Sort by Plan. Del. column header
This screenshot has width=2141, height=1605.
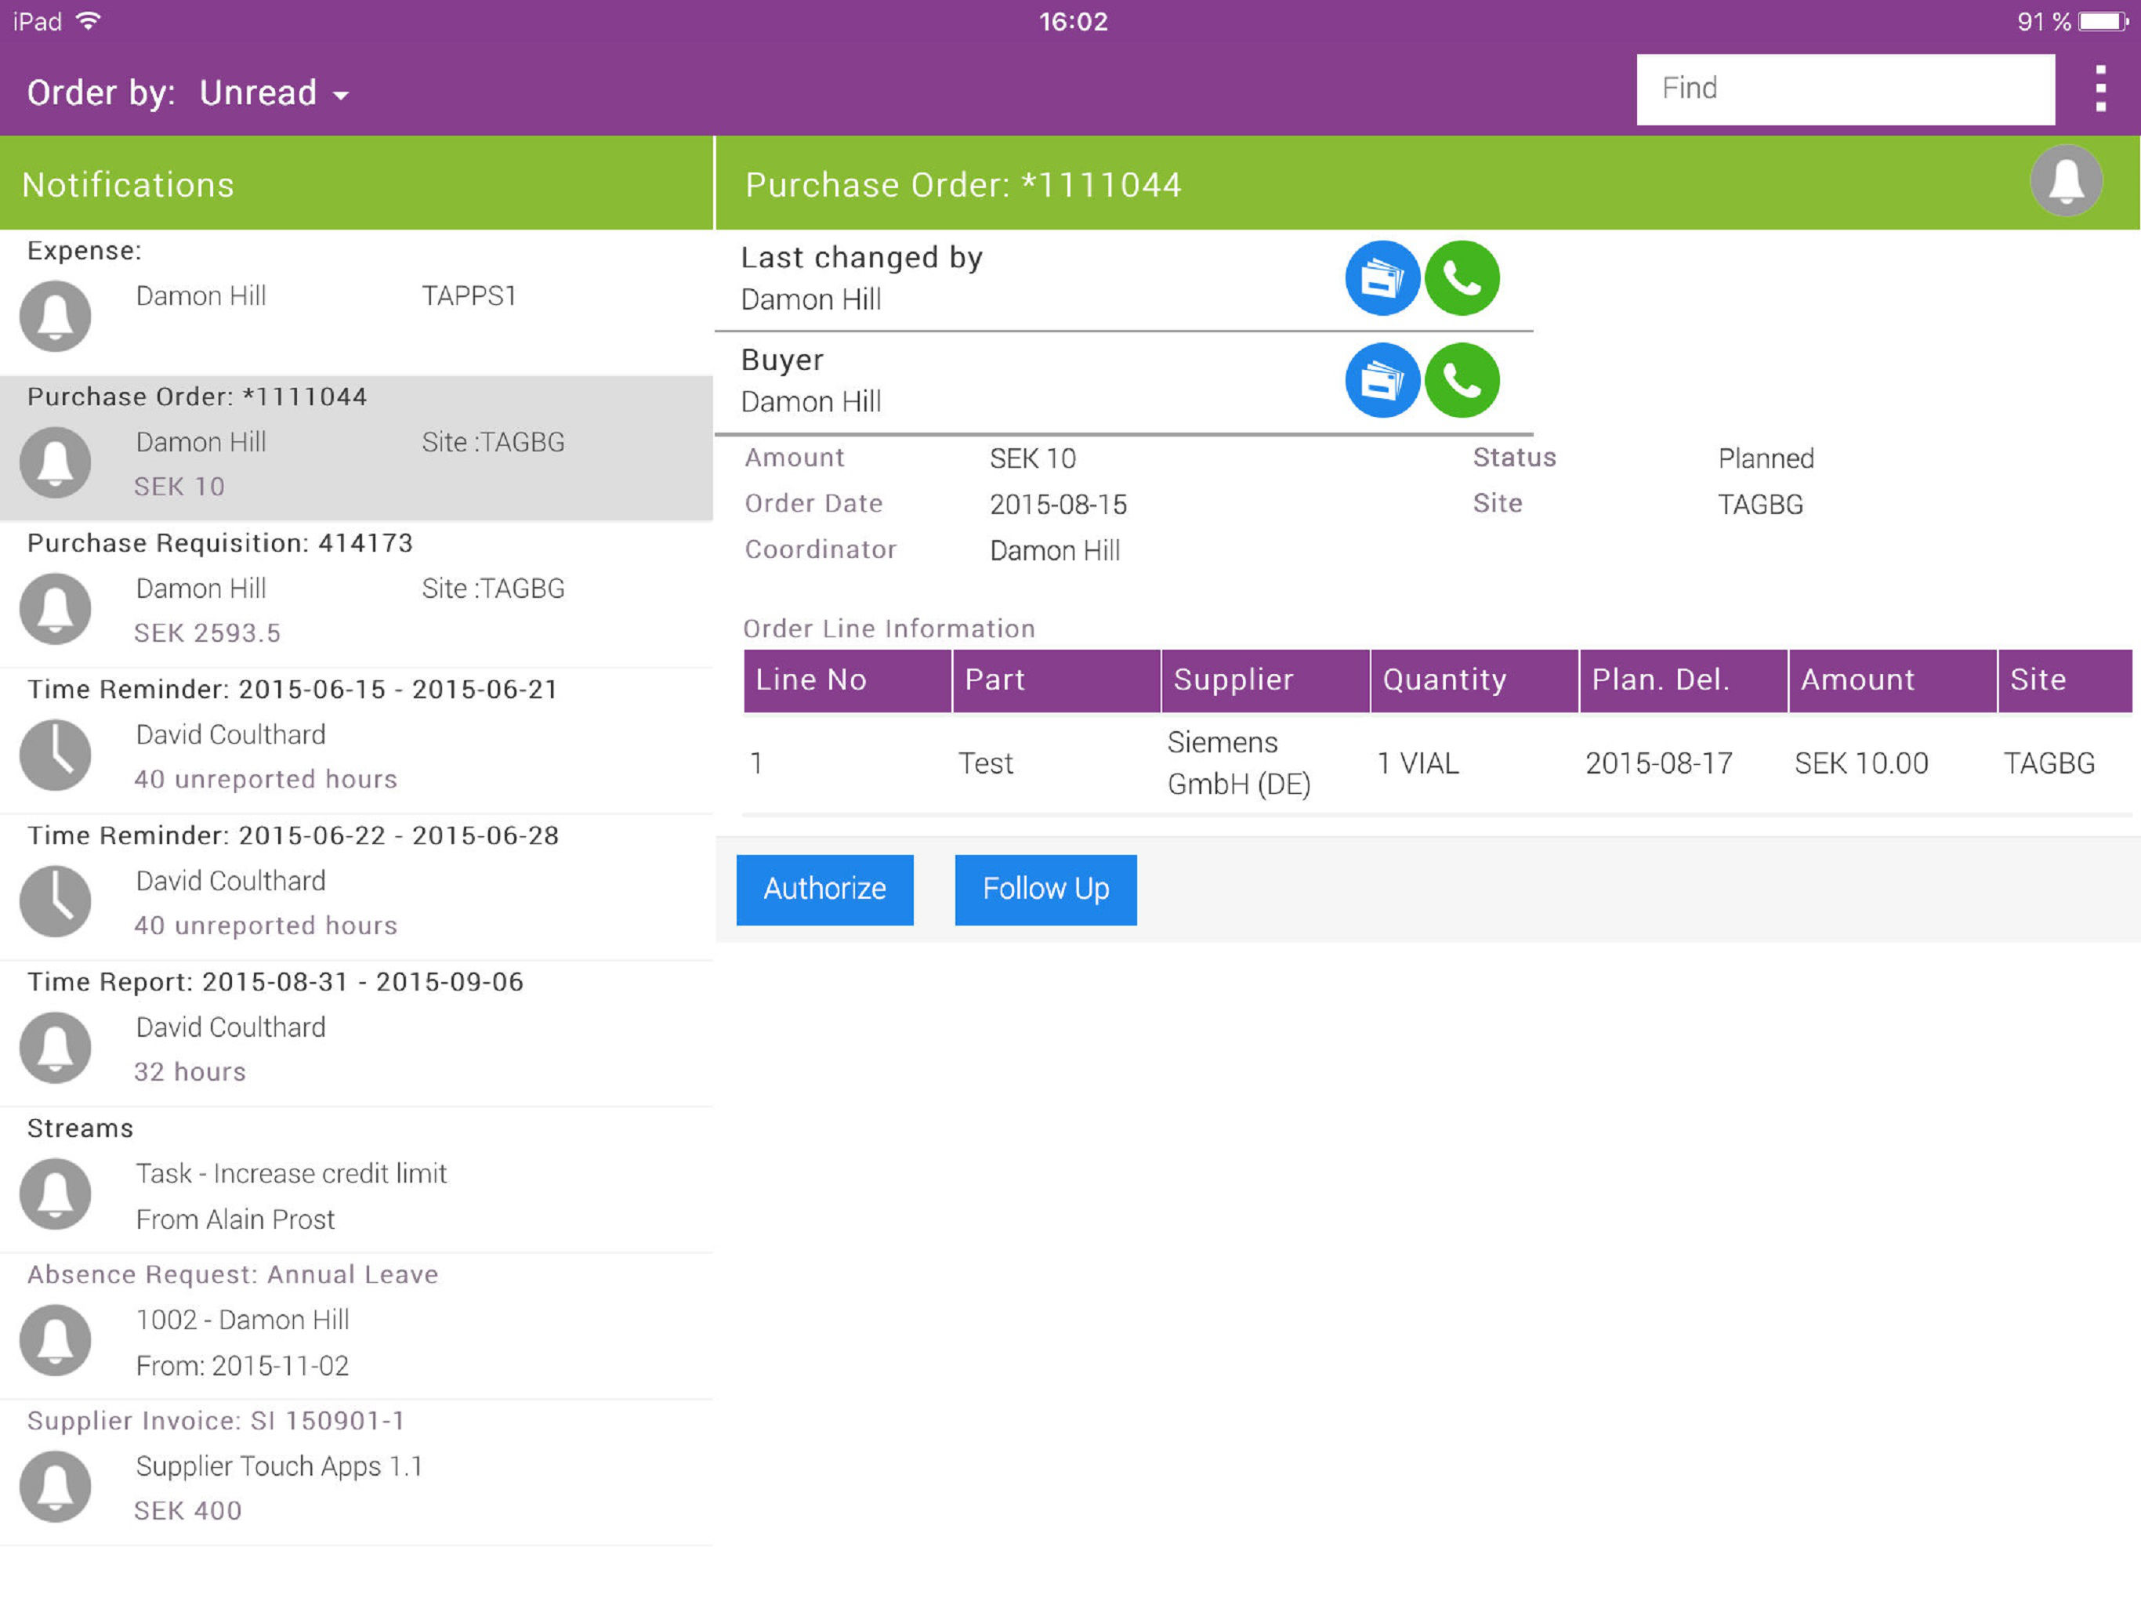(1683, 680)
